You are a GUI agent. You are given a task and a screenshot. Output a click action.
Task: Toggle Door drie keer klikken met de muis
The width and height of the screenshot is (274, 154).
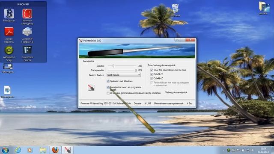point(152,70)
